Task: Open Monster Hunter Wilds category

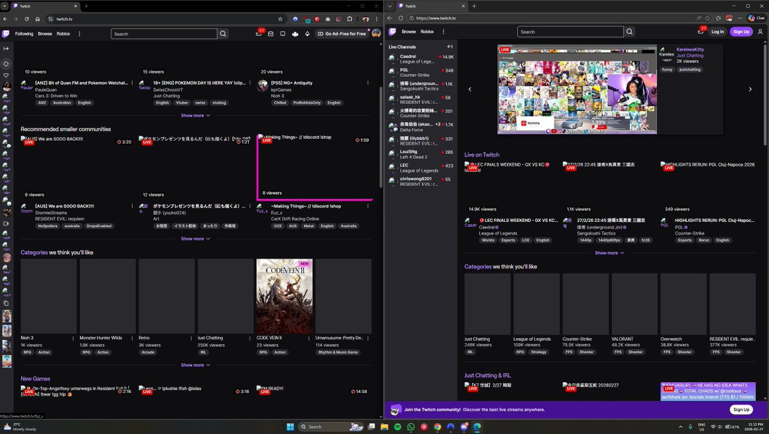Action: [x=107, y=296]
